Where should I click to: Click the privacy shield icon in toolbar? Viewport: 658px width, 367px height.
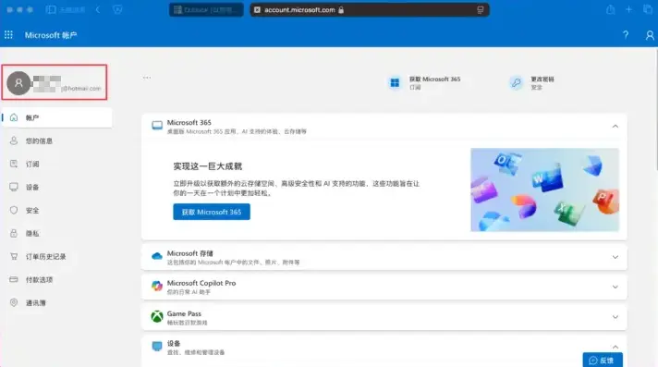pyautogui.click(x=117, y=9)
